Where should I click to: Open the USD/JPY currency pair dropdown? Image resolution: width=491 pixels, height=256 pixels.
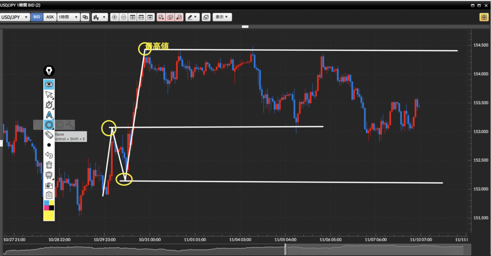[x=15, y=17]
